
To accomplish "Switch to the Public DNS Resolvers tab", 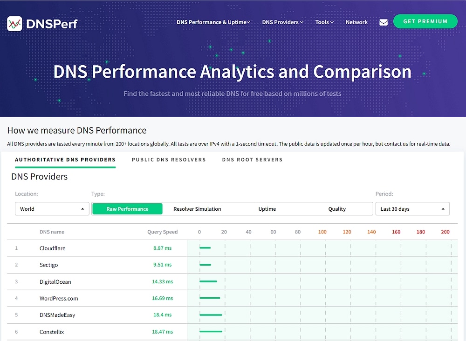I will pyautogui.click(x=169, y=160).
